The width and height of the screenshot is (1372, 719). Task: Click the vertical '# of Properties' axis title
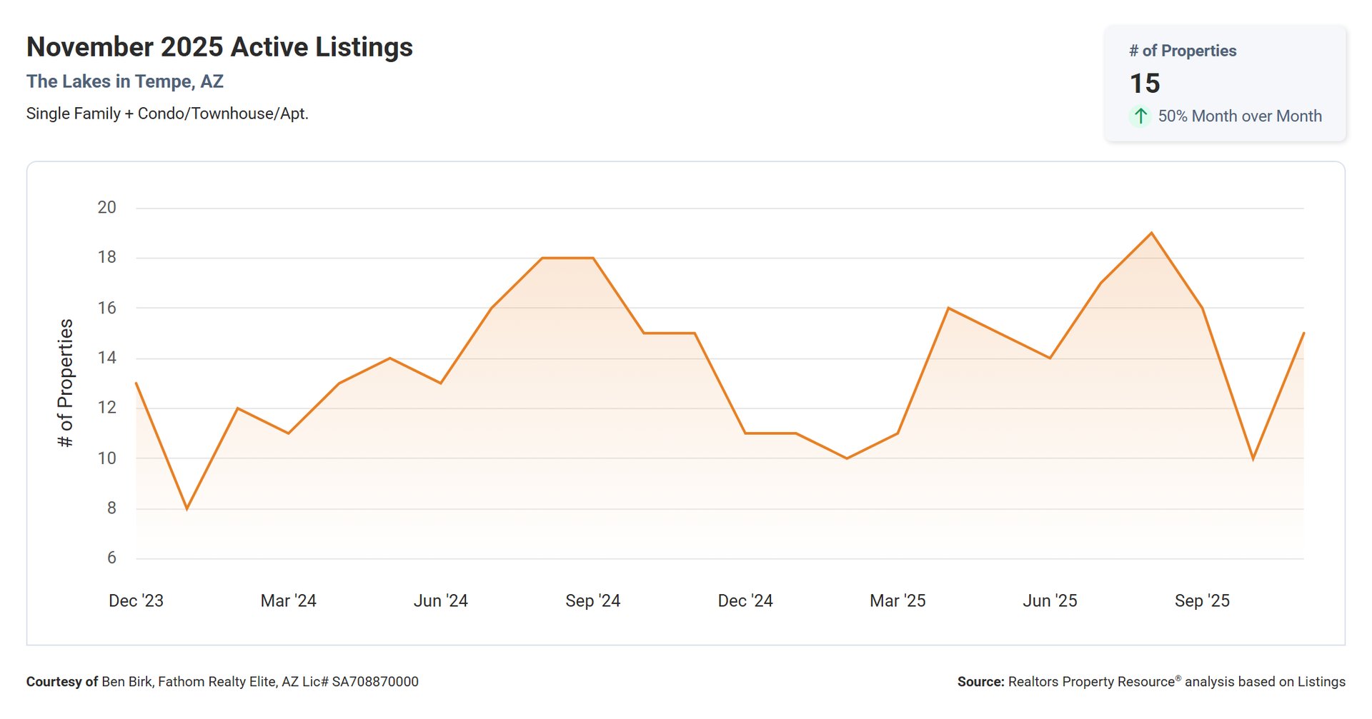[65, 383]
